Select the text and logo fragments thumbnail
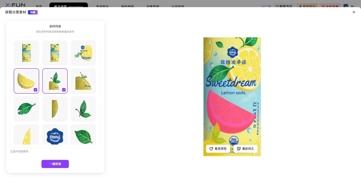This screenshot has height=179, width=361. point(83,53)
